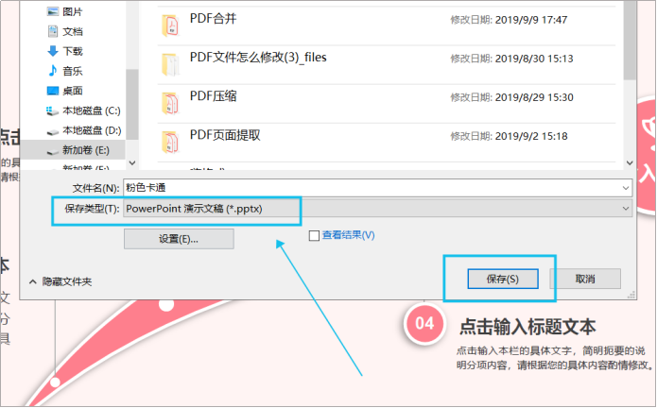Click the 文件名 input field 粉色卡通
Screen dimensions: 657x408
pos(377,188)
